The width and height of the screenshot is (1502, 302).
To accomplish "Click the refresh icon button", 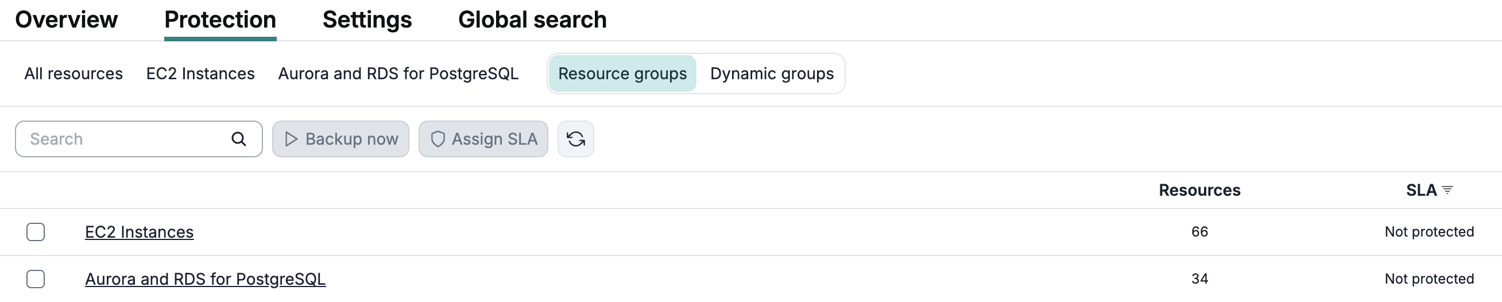I will click(x=575, y=139).
